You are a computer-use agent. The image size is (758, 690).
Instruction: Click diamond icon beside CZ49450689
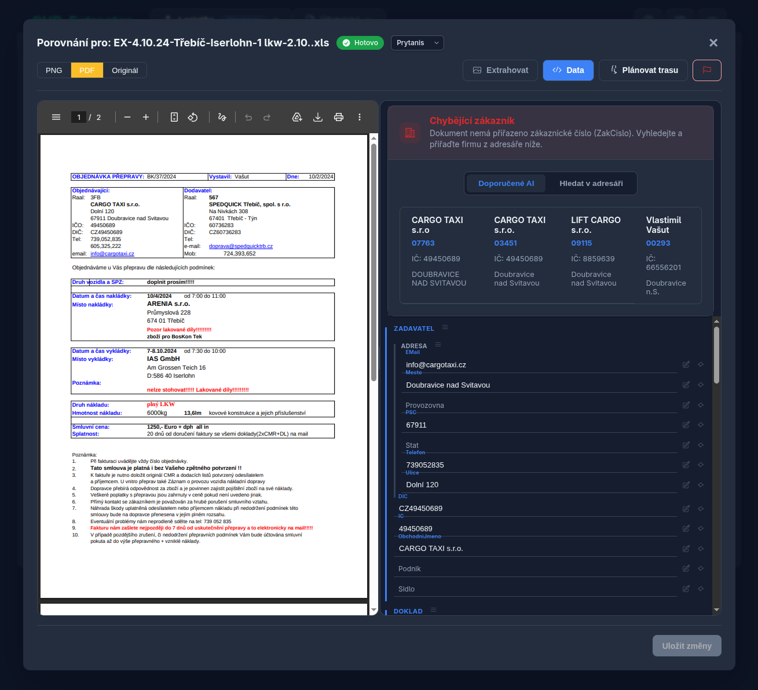(701, 509)
